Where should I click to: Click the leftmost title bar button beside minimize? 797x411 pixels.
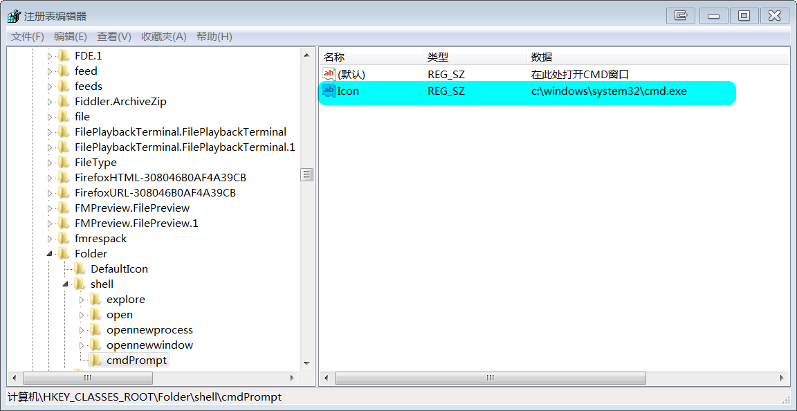(681, 16)
